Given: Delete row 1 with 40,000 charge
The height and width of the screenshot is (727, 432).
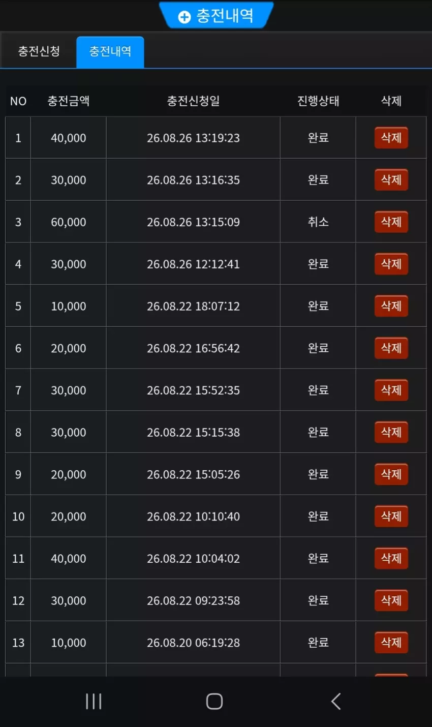Looking at the screenshot, I should point(391,138).
